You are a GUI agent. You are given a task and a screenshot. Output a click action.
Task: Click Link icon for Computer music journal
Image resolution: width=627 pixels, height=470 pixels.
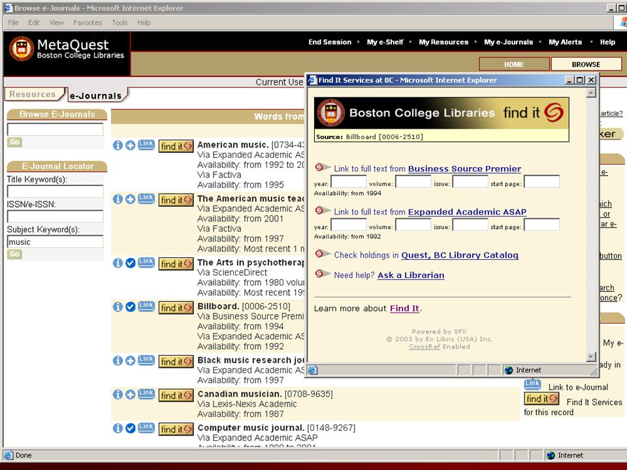click(x=146, y=427)
